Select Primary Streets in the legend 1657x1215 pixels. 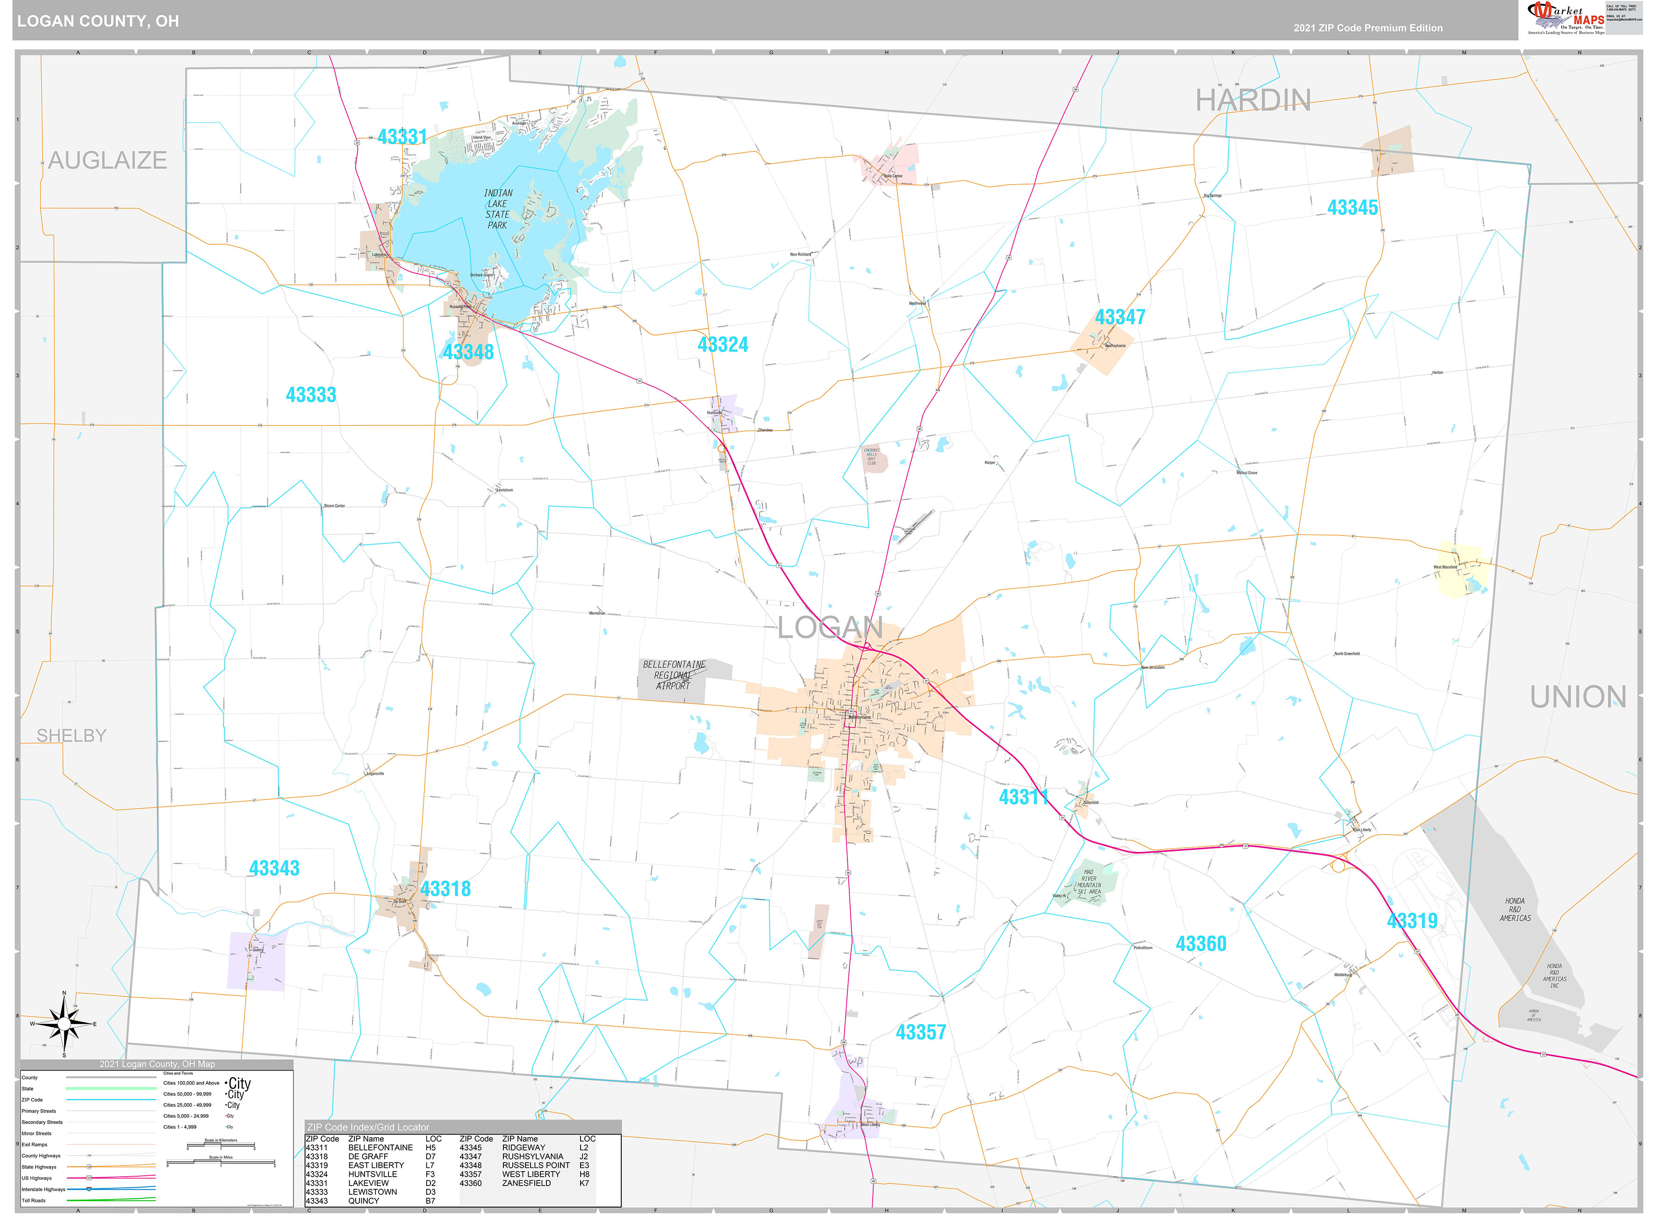39,1111
